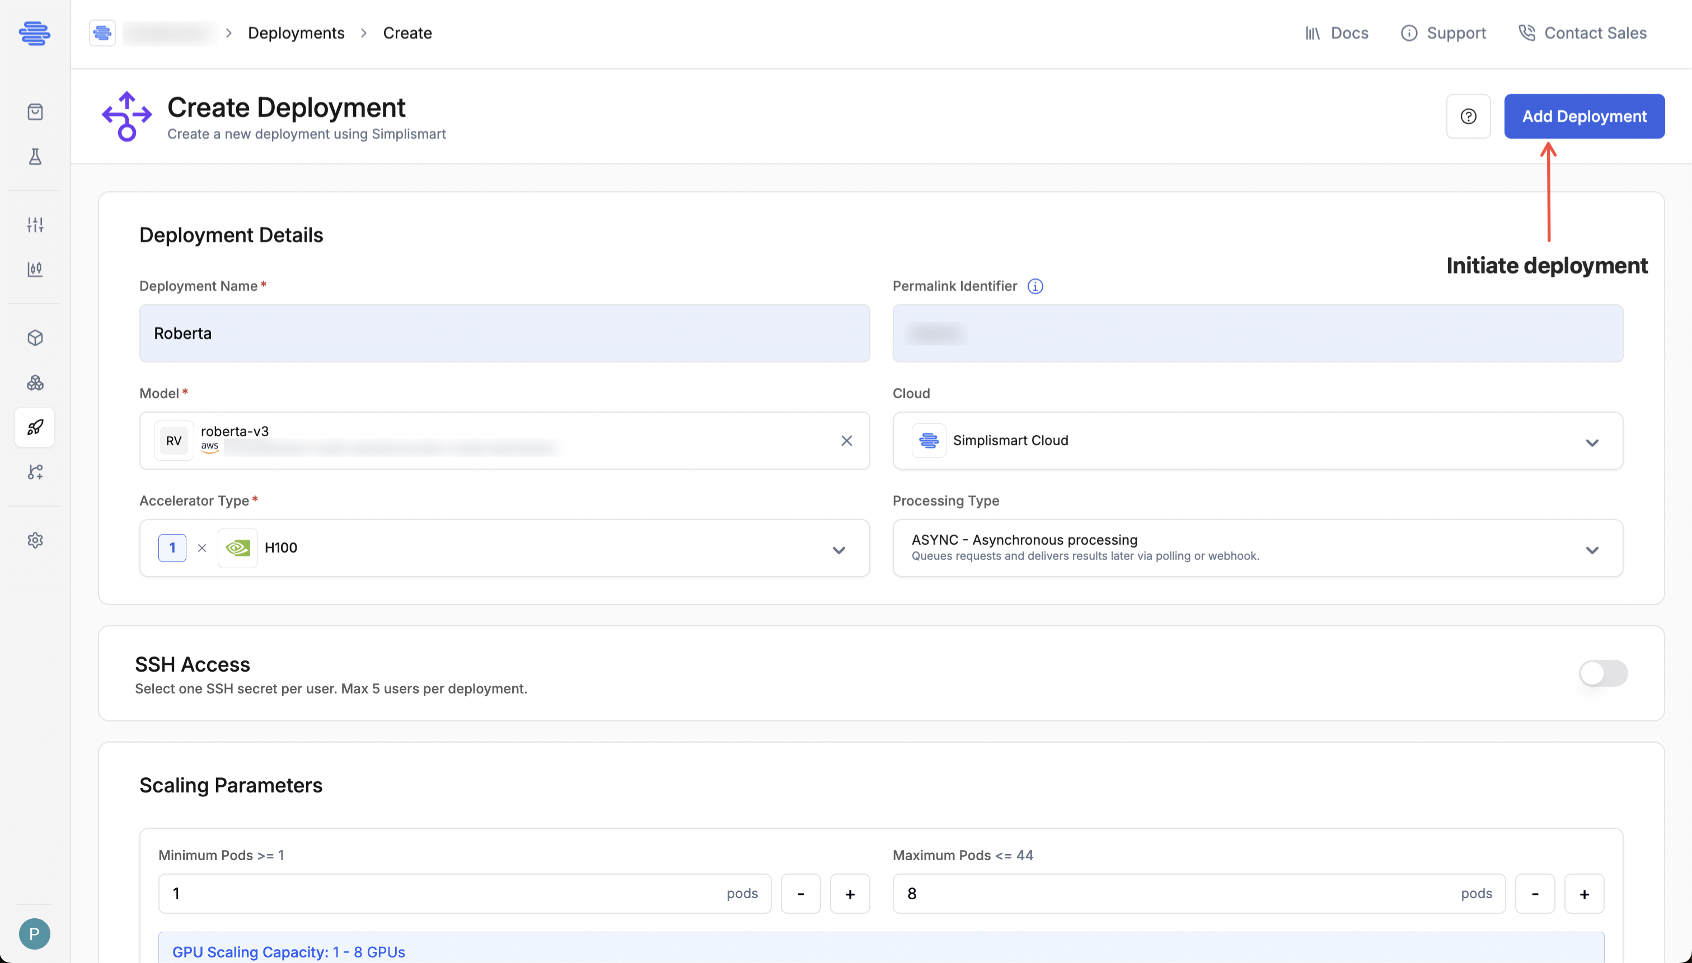Increase the Maximum Pods value

(x=1584, y=894)
